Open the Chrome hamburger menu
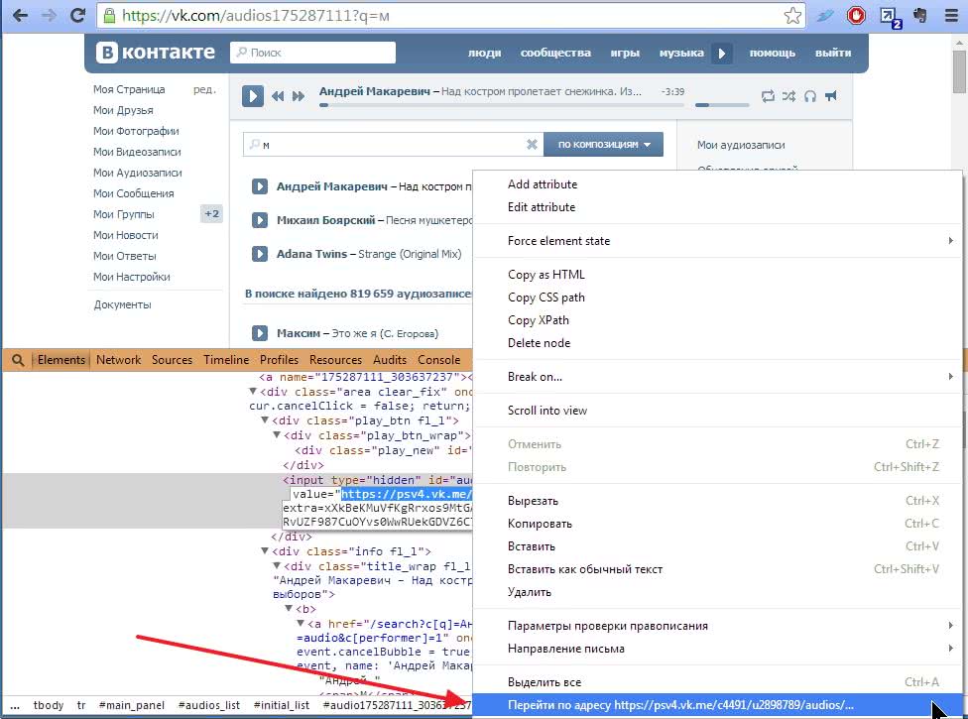Image resolution: width=968 pixels, height=719 pixels. 951,16
